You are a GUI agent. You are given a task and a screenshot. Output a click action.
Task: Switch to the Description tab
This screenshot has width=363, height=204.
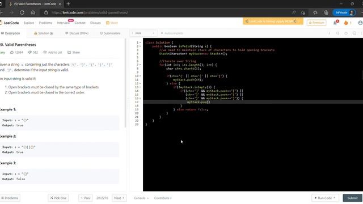pyautogui.click(x=11, y=33)
